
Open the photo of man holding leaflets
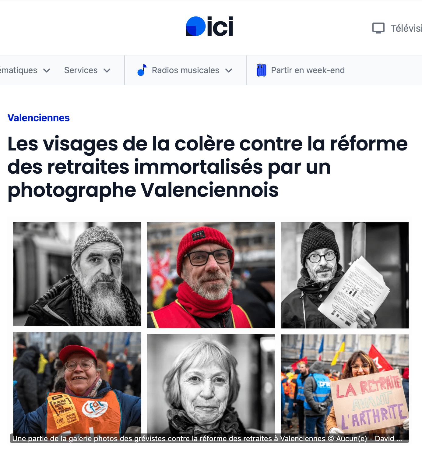(x=345, y=275)
